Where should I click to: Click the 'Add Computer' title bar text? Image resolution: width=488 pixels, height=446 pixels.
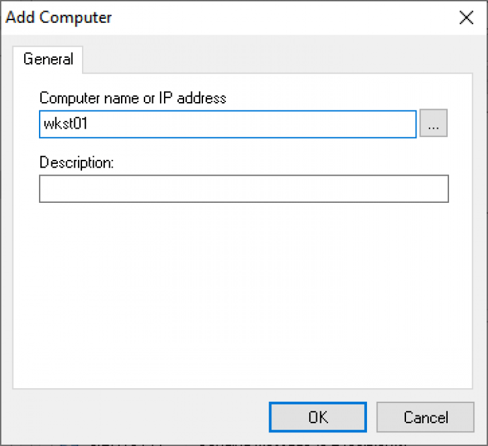(x=59, y=18)
